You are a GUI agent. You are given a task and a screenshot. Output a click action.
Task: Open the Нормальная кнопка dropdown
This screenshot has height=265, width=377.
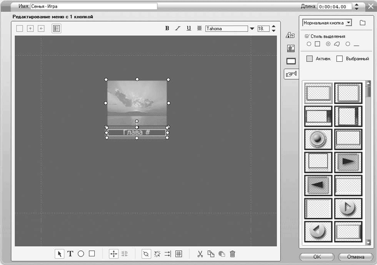348,23
